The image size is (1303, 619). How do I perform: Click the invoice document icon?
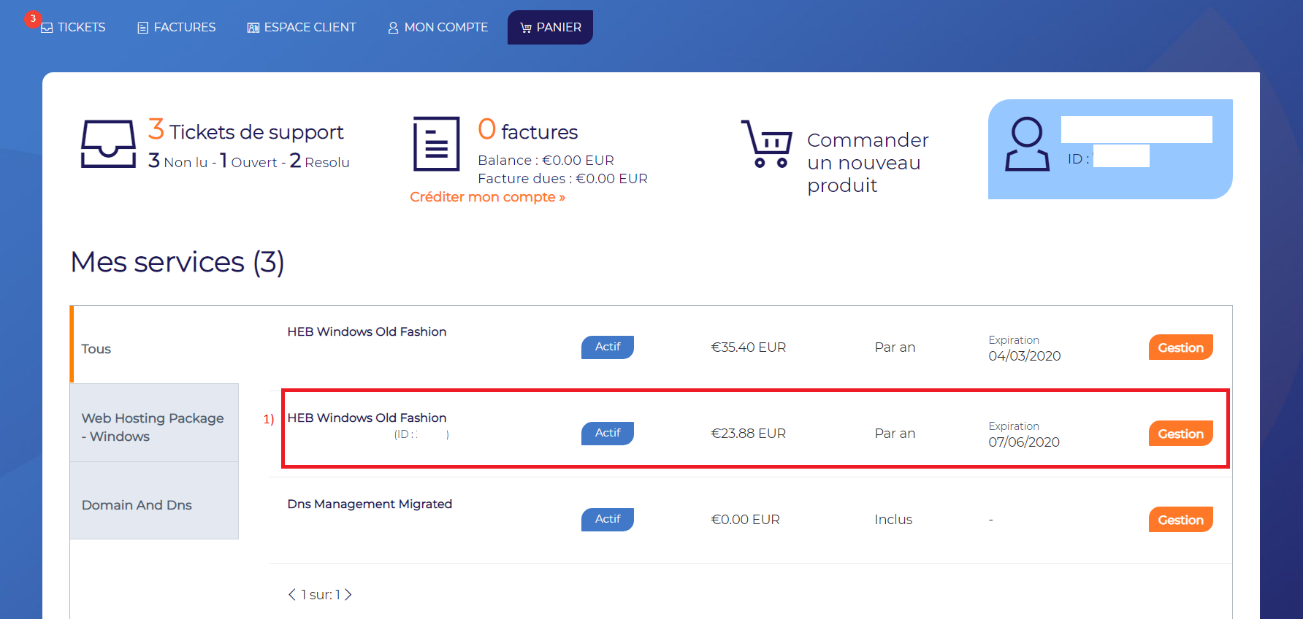point(437,144)
